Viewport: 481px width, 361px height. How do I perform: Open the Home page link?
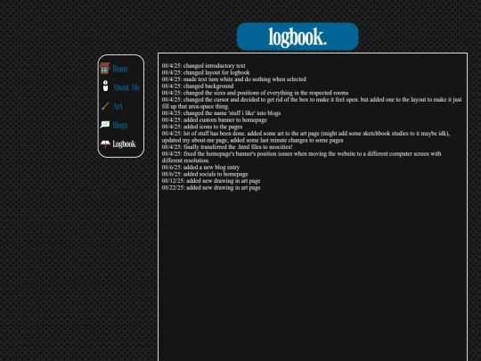point(120,69)
